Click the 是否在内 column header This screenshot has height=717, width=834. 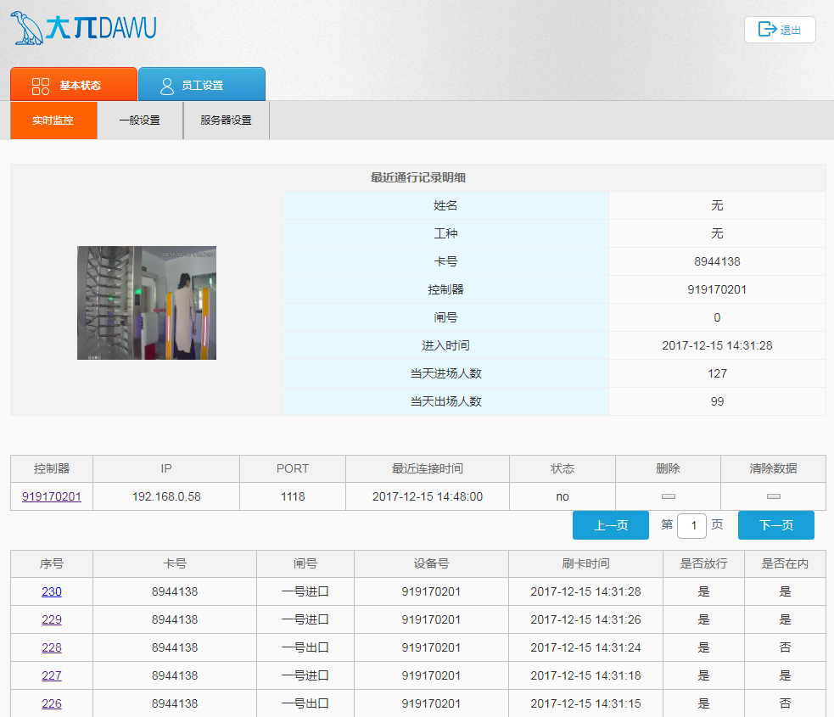click(785, 563)
